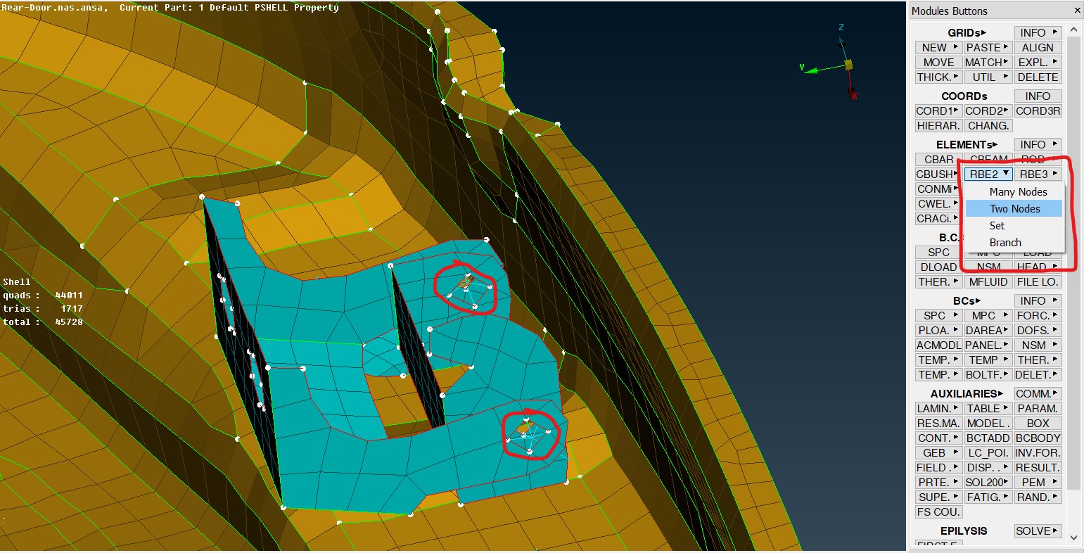
Task: Click the scroll down arrow in Modules panel
Action: [1073, 538]
